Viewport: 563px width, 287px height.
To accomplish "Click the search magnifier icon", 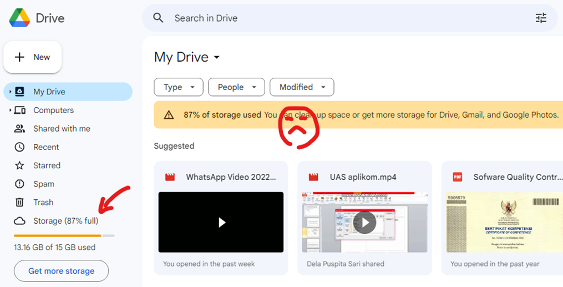I will point(158,18).
